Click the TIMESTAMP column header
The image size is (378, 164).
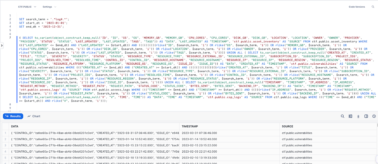point(229,126)
